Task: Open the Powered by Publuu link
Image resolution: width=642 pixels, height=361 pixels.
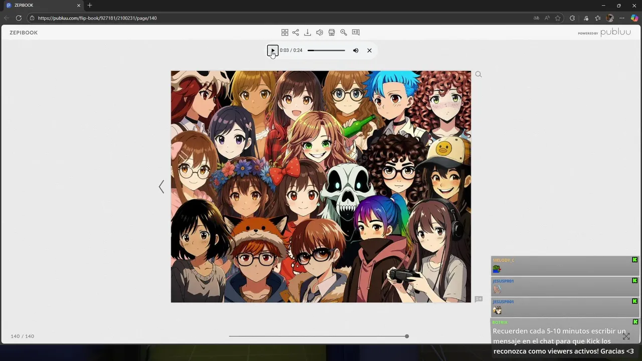Action: point(604,32)
